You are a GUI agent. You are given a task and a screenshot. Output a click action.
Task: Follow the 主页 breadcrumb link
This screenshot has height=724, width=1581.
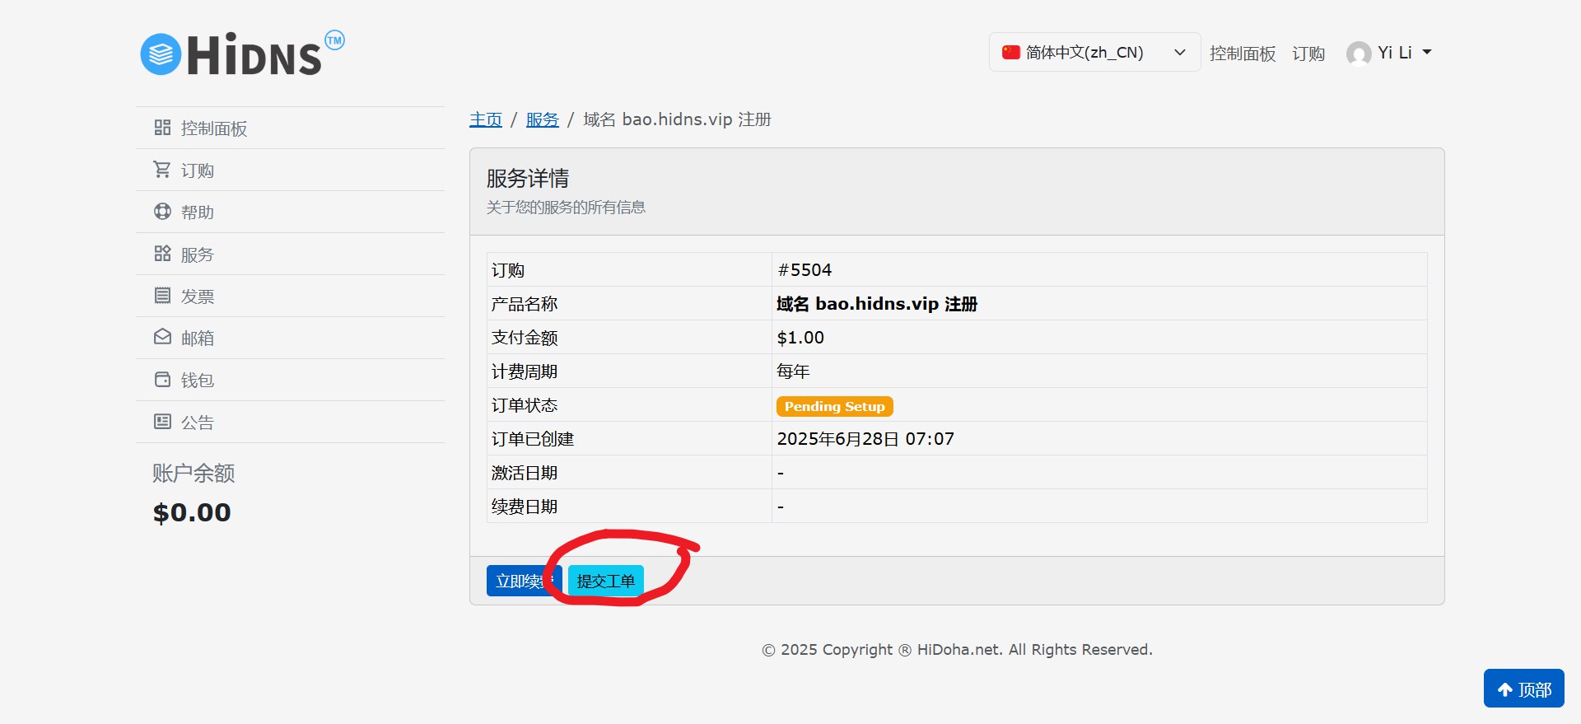(x=486, y=119)
